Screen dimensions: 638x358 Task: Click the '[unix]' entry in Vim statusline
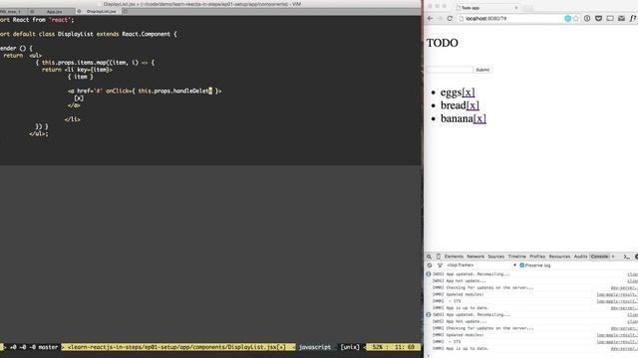(350, 347)
